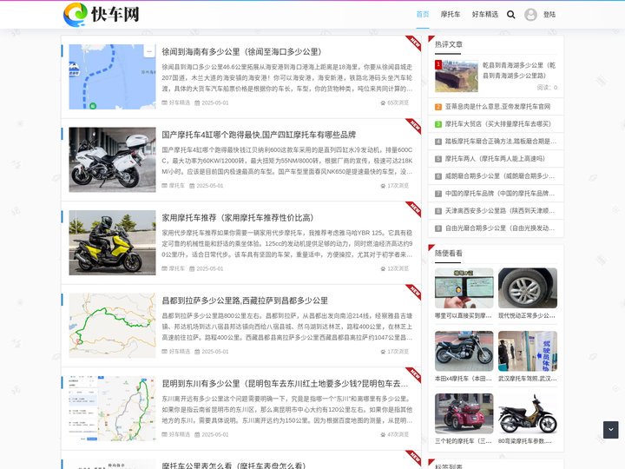Click the category icon beside 好车精选 under 徐闻到海南 article
The width and height of the screenshot is (625, 469).
[x=164, y=102]
